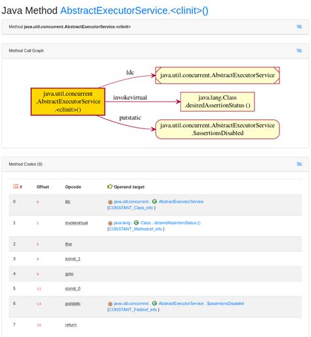
Task: Select the java.lang.Class node in the call graph
Action: tap(217, 102)
